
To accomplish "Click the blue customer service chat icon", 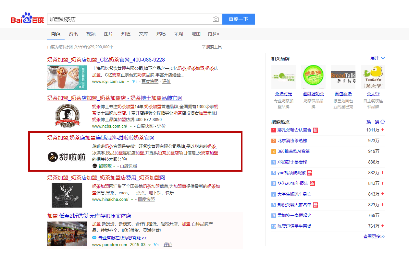I will (94, 238).
